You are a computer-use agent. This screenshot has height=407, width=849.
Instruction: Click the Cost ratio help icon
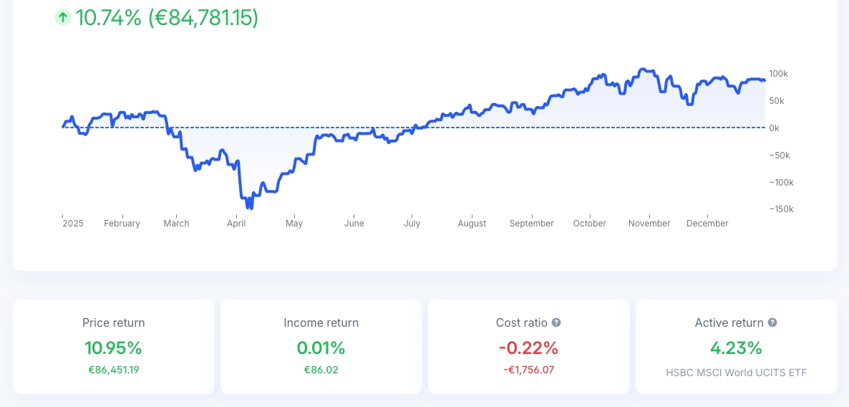(556, 323)
